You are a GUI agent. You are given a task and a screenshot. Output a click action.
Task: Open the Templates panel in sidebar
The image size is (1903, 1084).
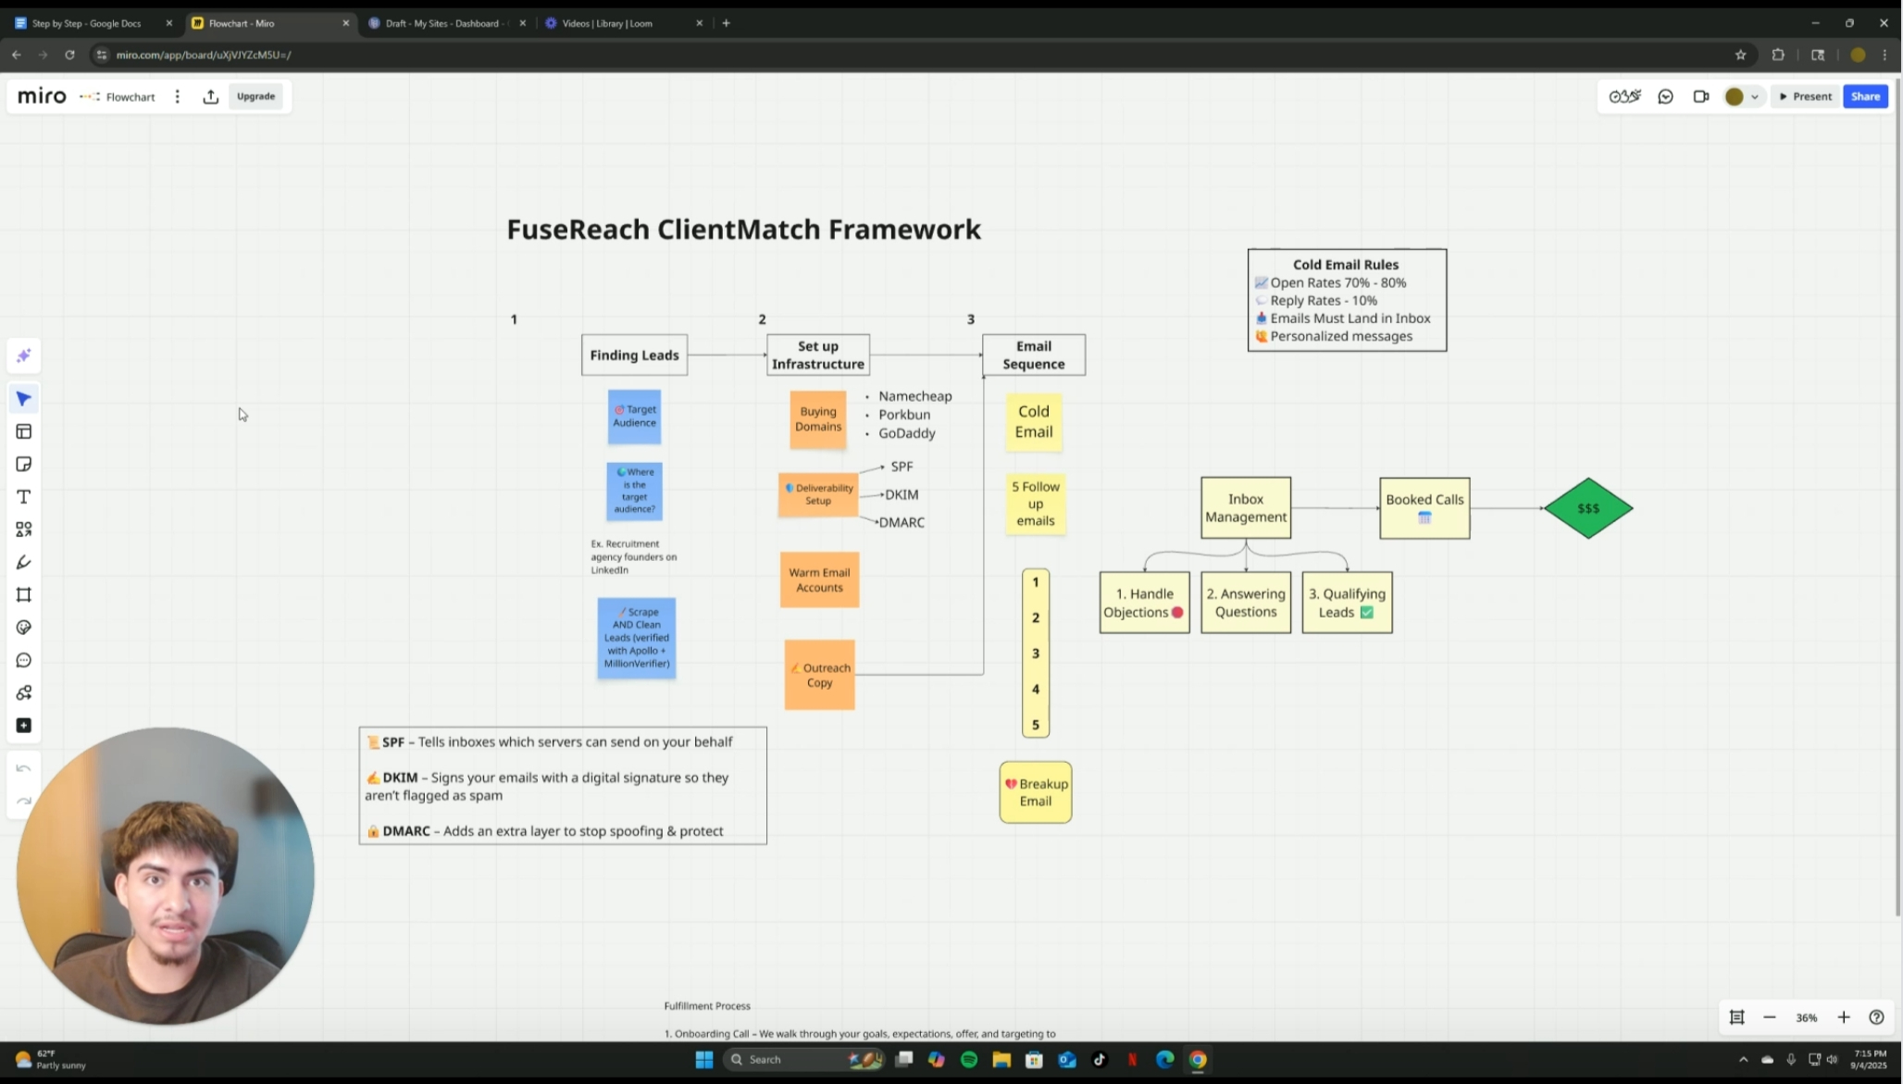[24, 431]
